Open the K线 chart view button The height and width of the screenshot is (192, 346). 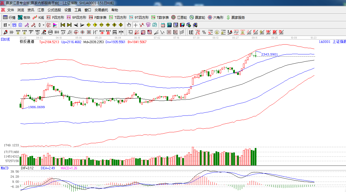[x=38, y=17]
